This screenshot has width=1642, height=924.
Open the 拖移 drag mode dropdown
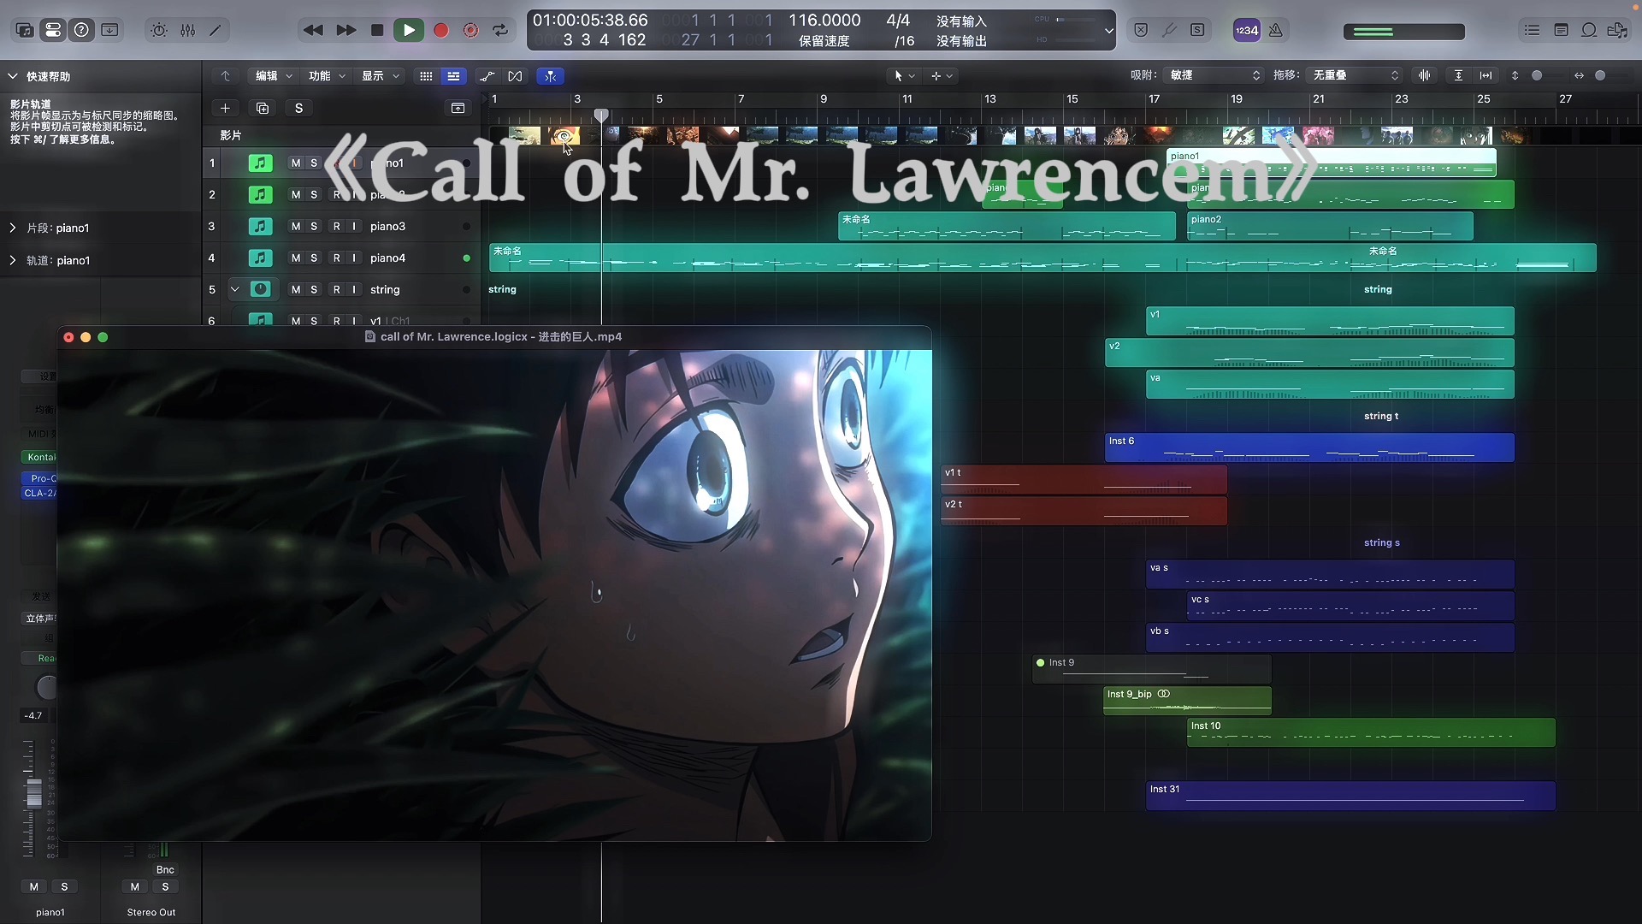click(x=1356, y=75)
